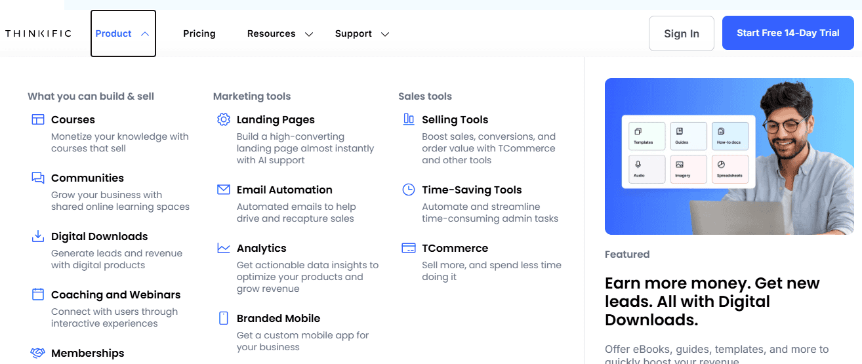This screenshot has width=862, height=364.
Task: Click the Time-Saving Tools clock icon
Action: [409, 190]
